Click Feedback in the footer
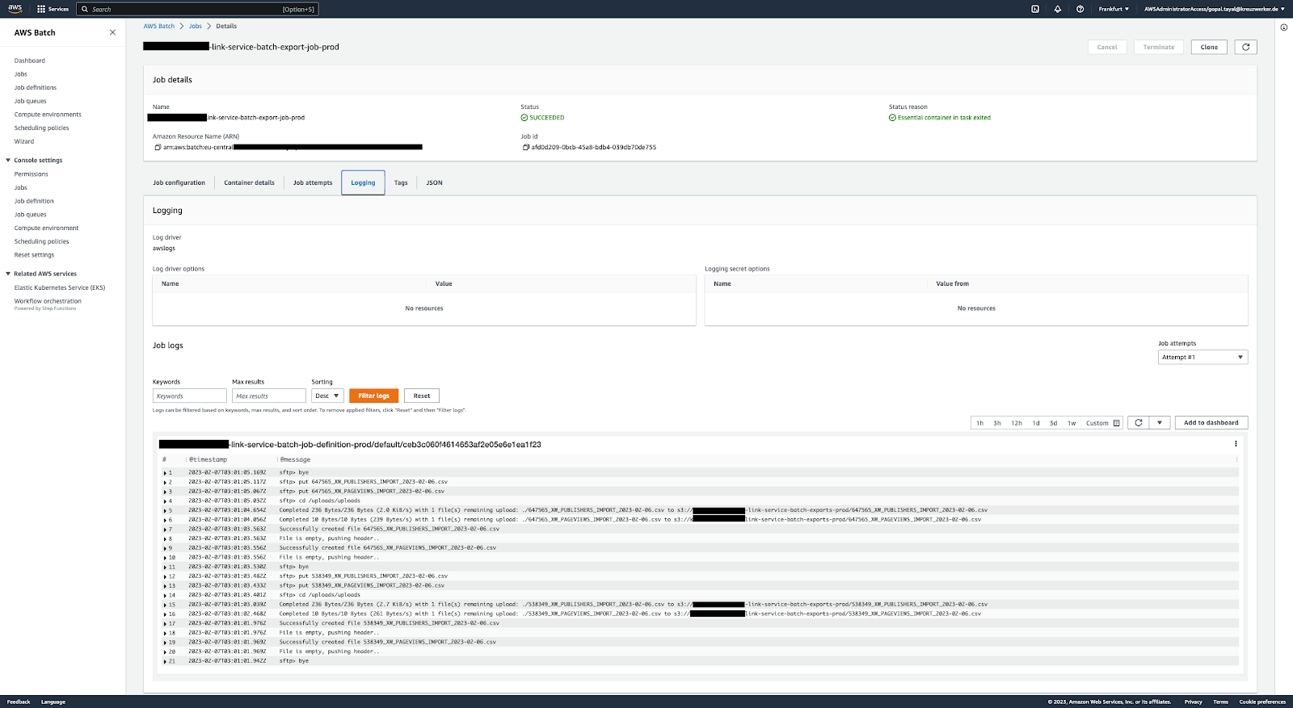Screen dimensions: 1293x708 pyautogui.click(x=19, y=702)
